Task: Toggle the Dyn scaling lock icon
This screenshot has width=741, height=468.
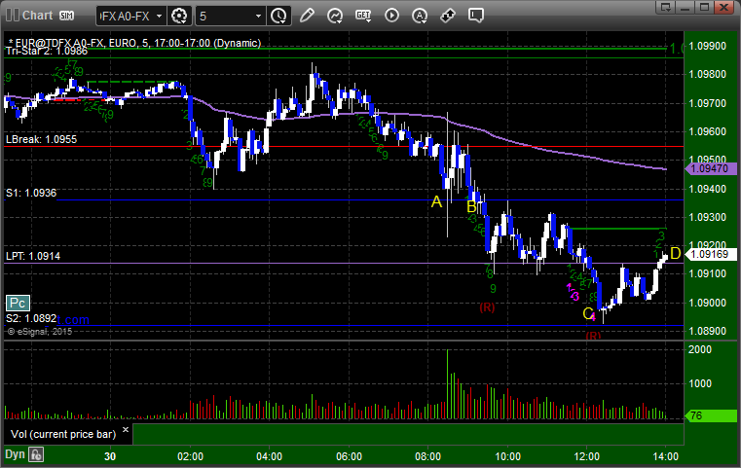Action: (36, 454)
